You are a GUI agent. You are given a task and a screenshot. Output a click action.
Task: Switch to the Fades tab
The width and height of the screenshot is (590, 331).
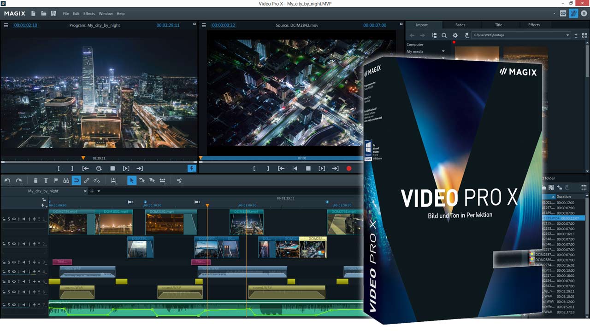[x=460, y=25]
